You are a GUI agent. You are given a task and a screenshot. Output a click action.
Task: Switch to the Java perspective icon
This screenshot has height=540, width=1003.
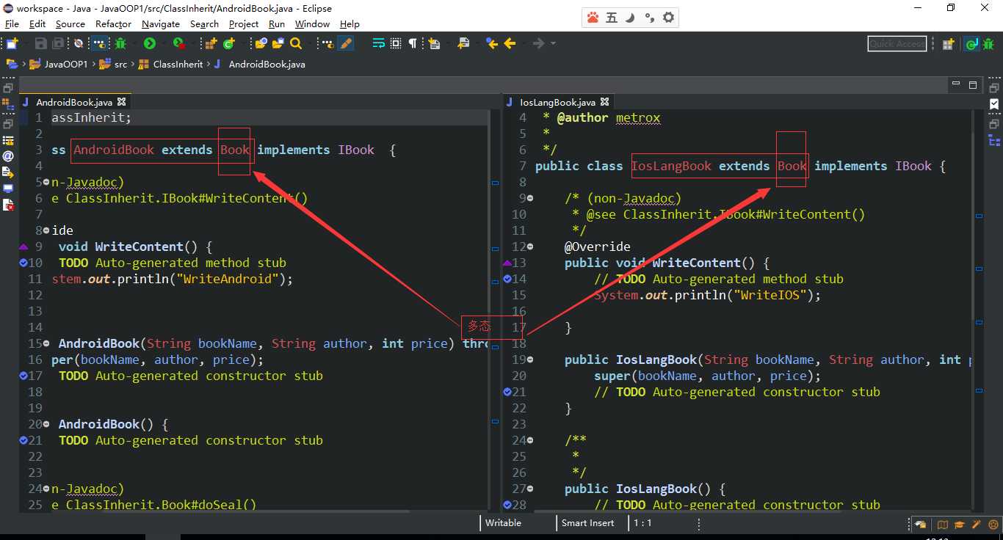[971, 44]
